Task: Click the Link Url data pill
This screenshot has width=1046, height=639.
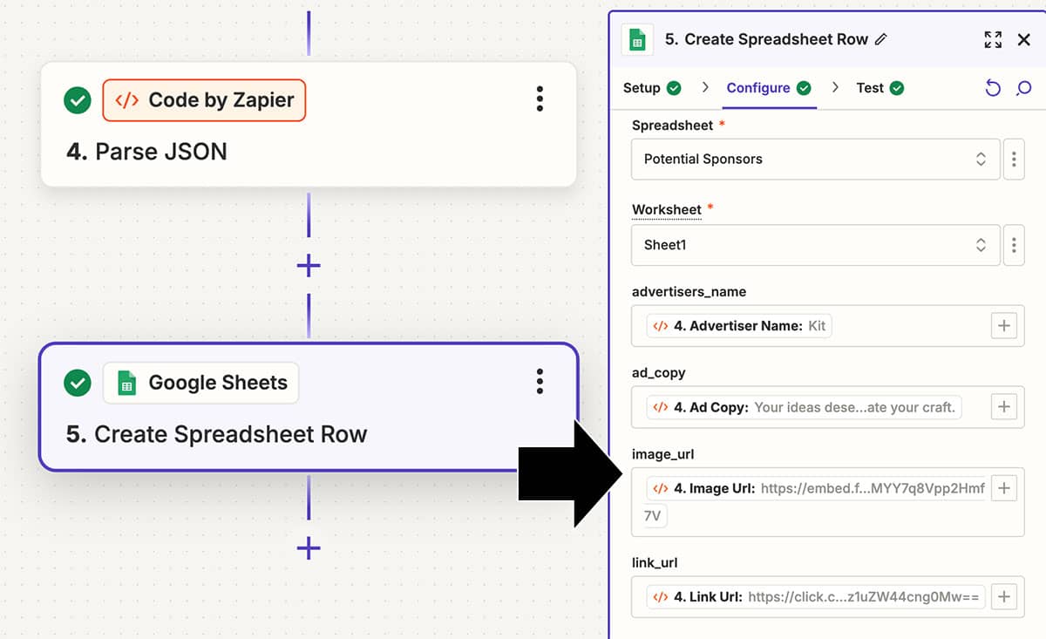Action: pos(818,597)
